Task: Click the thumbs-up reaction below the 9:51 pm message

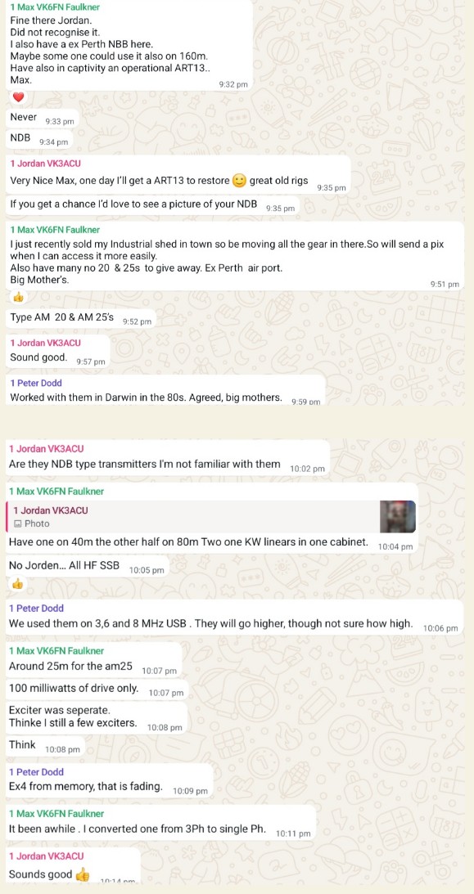Action: coord(18,297)
